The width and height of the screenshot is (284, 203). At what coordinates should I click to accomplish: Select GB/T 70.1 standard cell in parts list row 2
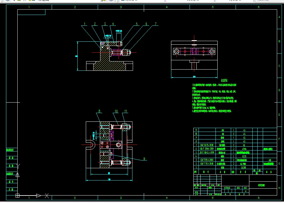(x=207, y=164)
